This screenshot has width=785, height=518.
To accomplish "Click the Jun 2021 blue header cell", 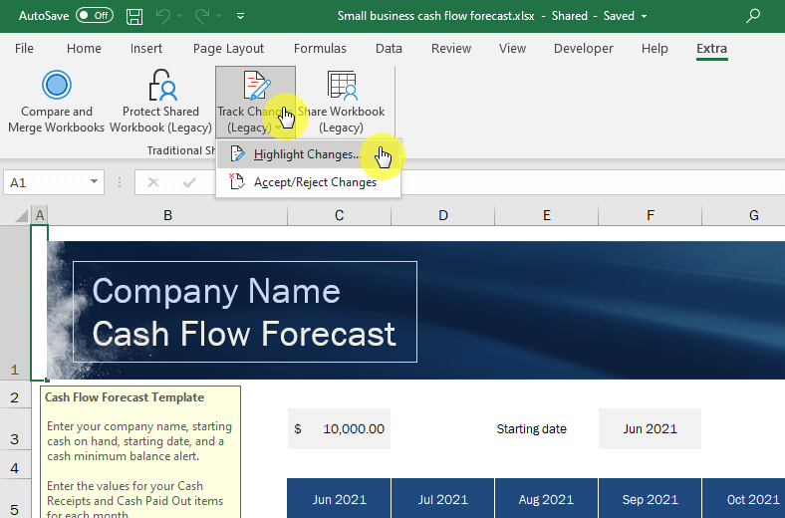I will click(339, 498).
